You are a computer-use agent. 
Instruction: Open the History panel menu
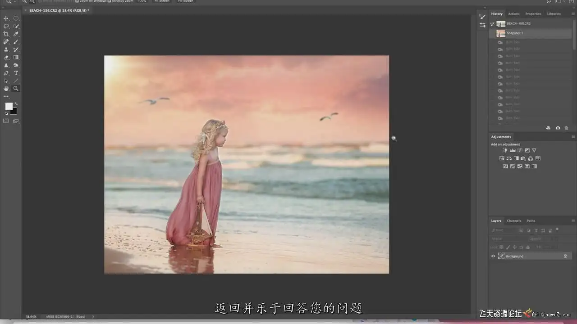(573, 14)
